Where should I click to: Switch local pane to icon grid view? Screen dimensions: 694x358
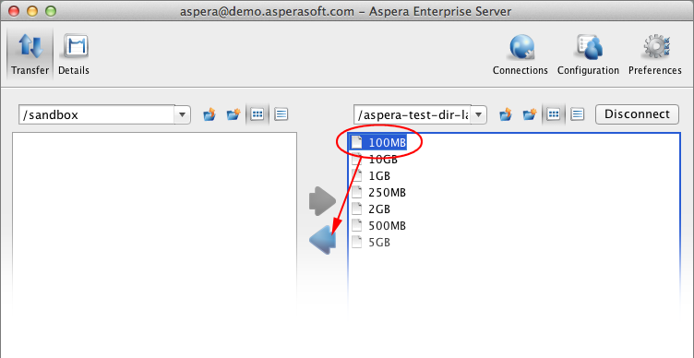click(x=257, y=114)
